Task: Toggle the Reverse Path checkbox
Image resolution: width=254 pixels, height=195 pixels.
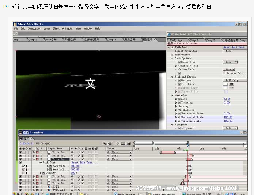Action: click(x=224, y=73)
